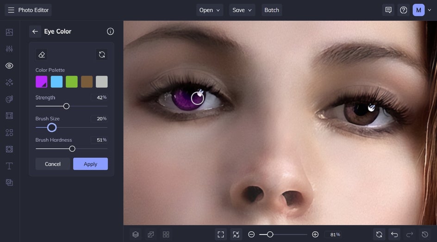Image resolution: width=437 pixels, height=242 pixels.
Task: Open the Image Manager sidebar icon
Action: [9, 32]
